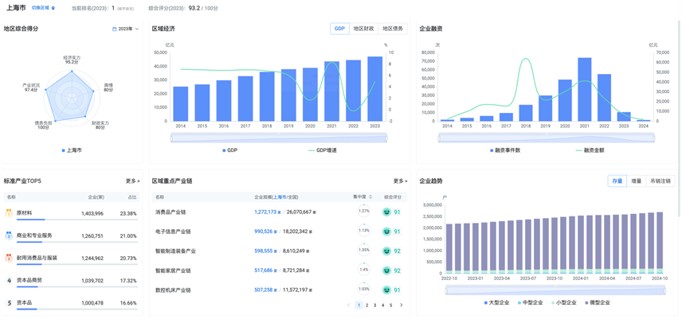Screen dimensions: 682x319
Task: Click the gold medal icon for 原材料
Action: [x=9, y=213]
